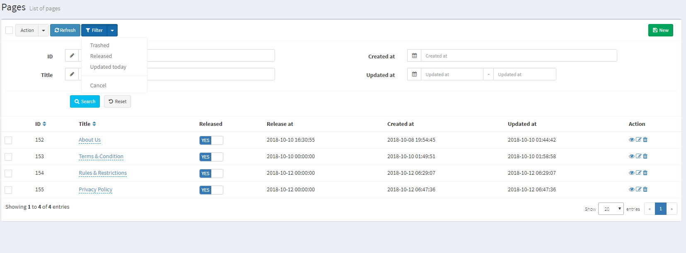This screenshot has width=686, height=253.
Task: Click the calendar icon beside Created at field
Action: coord(414,55)
